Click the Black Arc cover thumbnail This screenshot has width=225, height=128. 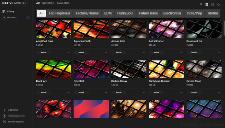54,69
